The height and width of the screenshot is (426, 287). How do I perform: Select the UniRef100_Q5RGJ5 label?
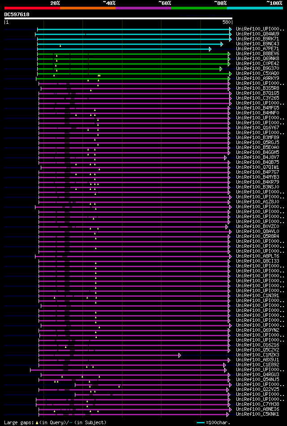click(257, 142)
